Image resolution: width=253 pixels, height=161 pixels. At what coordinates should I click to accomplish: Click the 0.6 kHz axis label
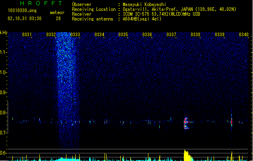(x=3, y=153)
